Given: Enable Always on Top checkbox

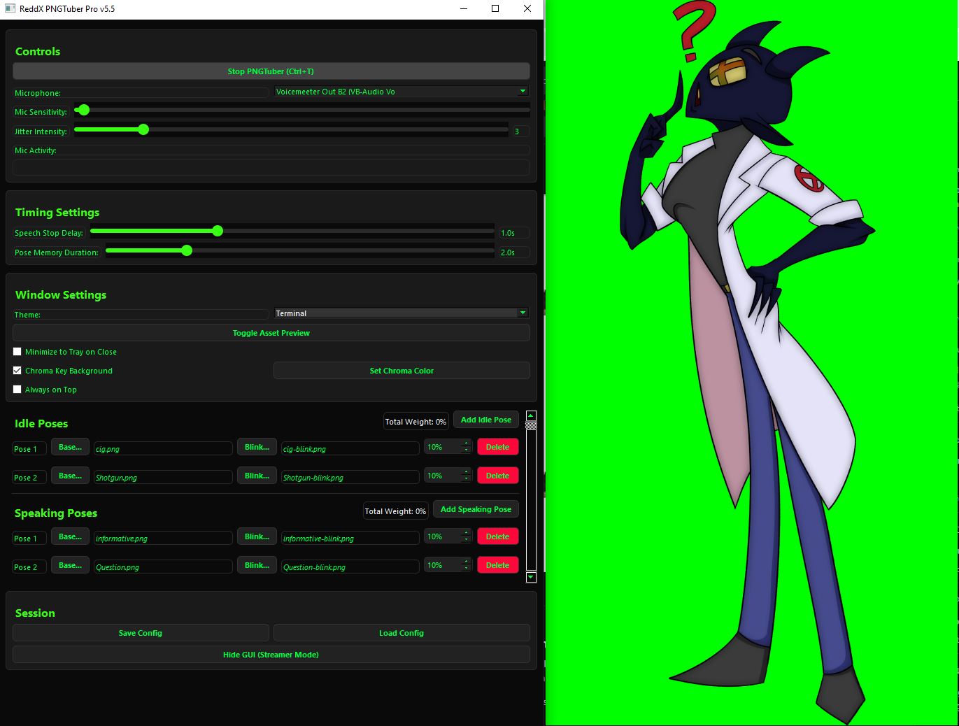Looking at the screenshot, I should pyautogui.click(x=17, y=390).
